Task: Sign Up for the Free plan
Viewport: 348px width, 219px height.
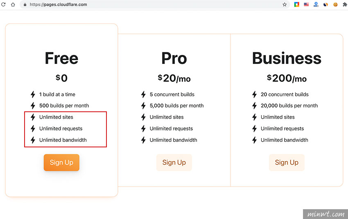Action: (61, 163)
